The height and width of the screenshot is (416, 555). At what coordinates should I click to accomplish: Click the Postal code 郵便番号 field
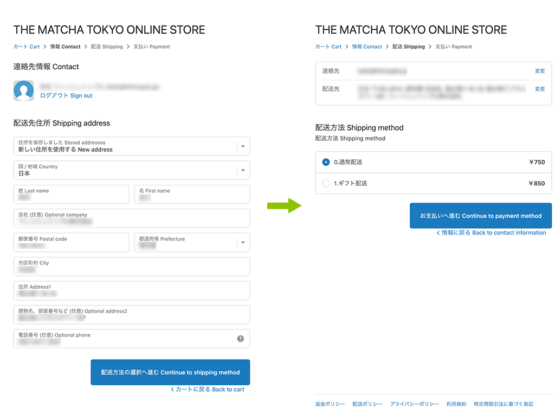tap(71, 242)
